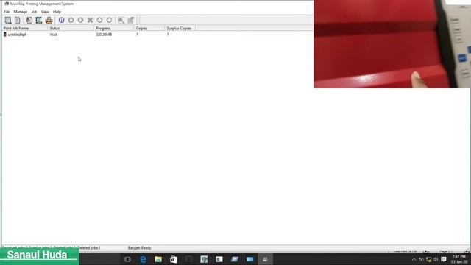Sort by Copies column header
The height and width of the screenshot is (265, 471).
click(x=149, y=28)
